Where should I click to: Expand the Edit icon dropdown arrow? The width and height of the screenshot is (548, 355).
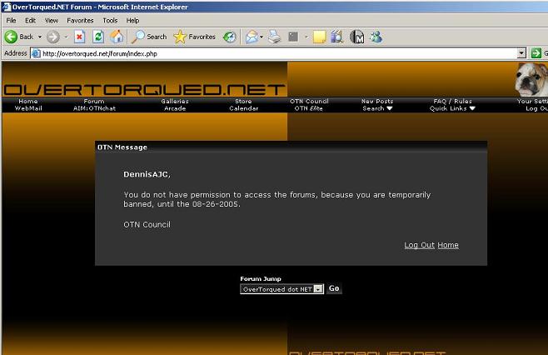306,37
